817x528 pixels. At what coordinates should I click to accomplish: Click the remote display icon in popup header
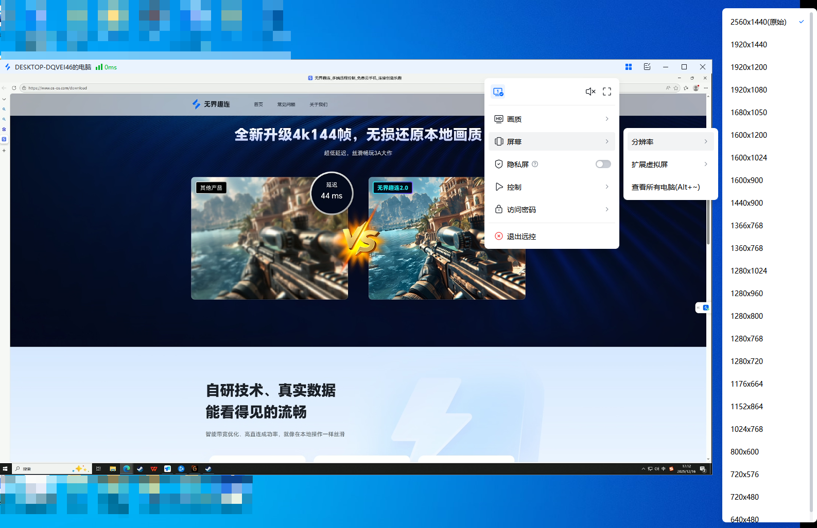click(x=498, y=92)
